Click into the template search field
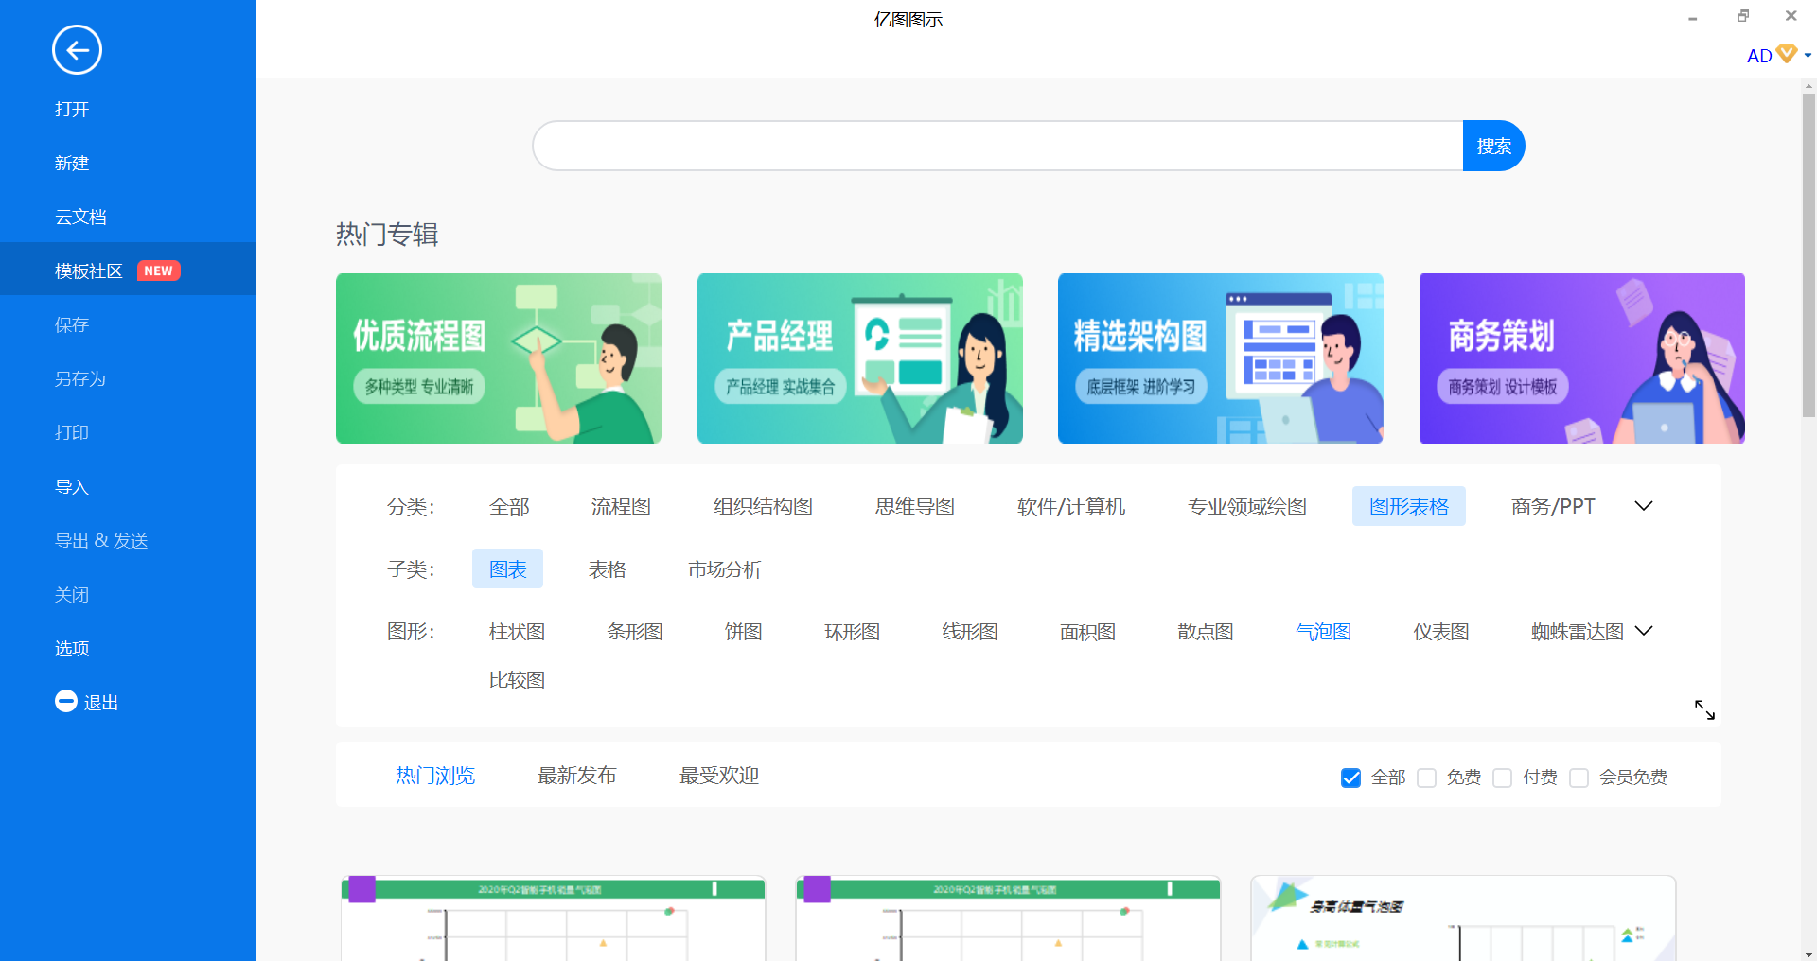1817x961 pixels. (997, 146)
